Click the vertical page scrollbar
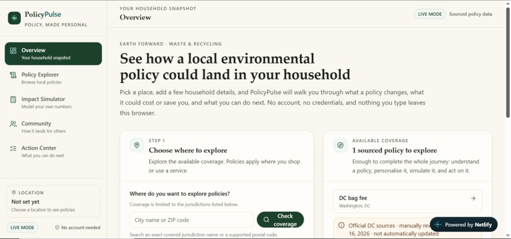This screenshot has height=239, width=511. click(x=508, y=62)
